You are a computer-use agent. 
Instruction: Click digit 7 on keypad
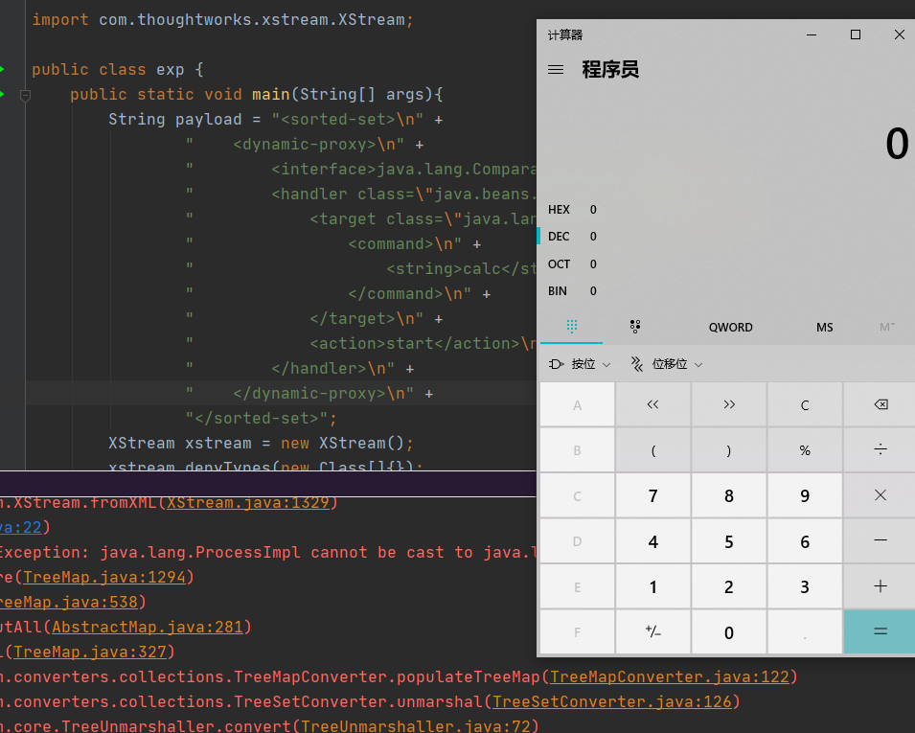click(653, 495)
